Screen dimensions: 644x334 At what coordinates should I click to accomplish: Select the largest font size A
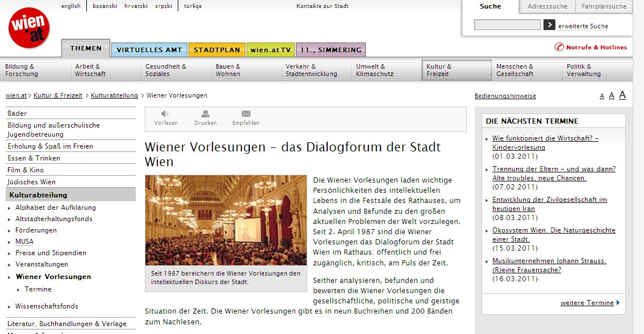point(622,95)
